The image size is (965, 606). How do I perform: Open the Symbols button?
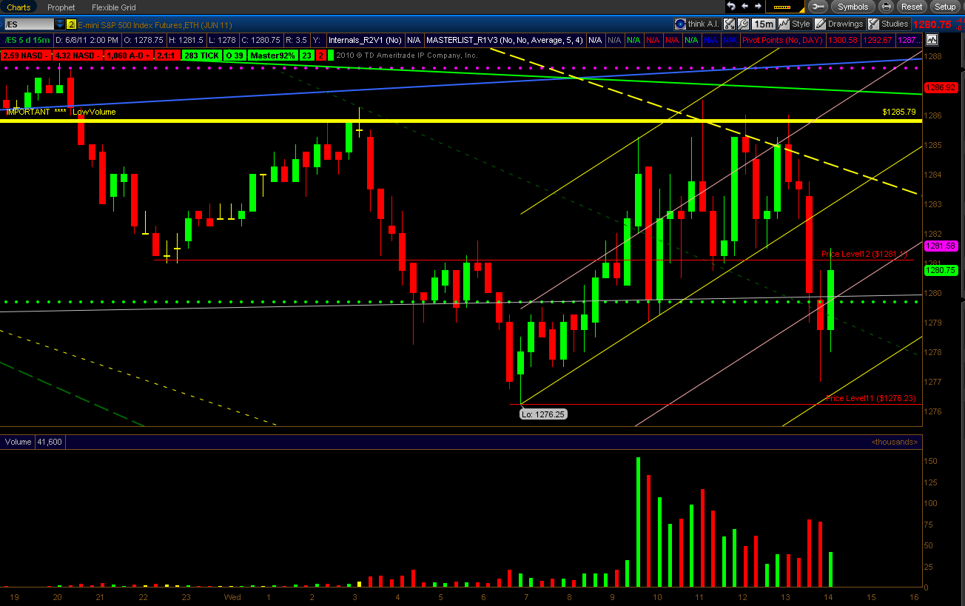pyautogui.click(x=853, y=7)
